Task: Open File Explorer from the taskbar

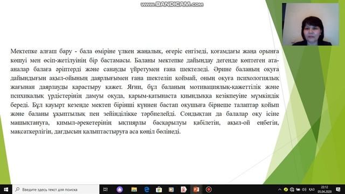Action: click(x=134, y=189)
